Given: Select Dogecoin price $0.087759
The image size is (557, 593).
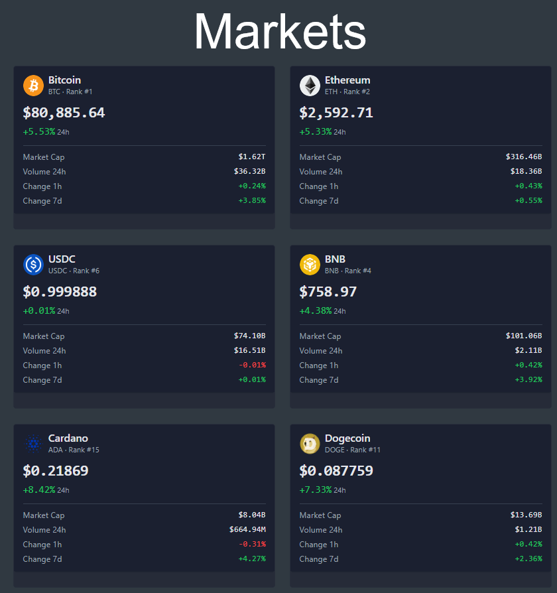Looking at the screenshot, I should coord(336,471).
